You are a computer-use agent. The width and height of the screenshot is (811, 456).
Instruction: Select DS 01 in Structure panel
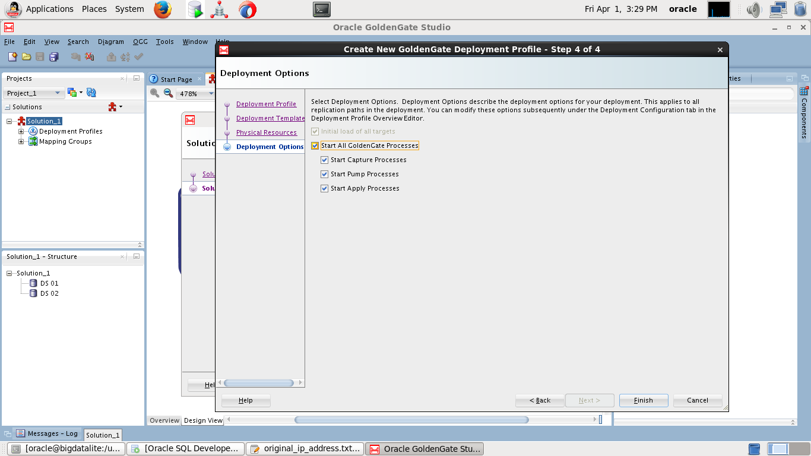click(49, 283)
